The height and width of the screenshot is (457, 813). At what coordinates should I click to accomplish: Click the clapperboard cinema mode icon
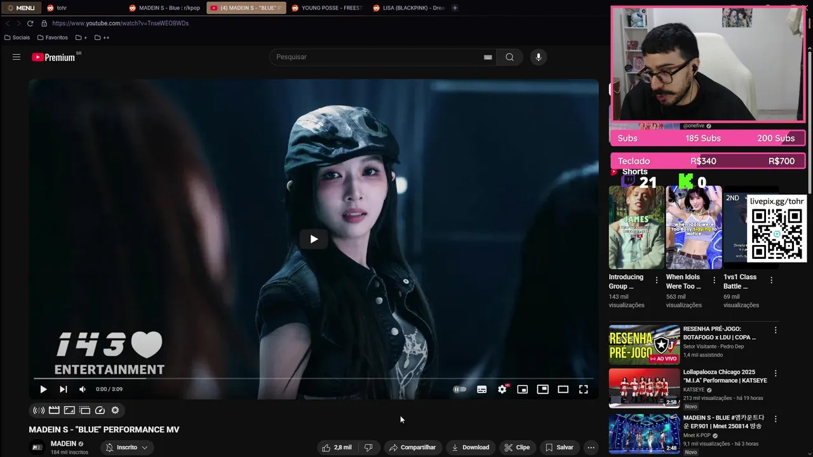pyautogui.click(x=54, y=411)
